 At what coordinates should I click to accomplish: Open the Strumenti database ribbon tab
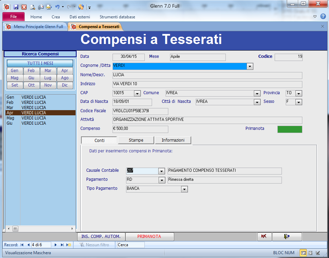click(117, 17)
